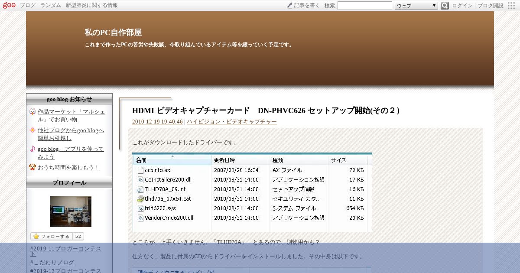Open the ブログ link in the top bar
The image size is (520, 273).
point(28,5)
